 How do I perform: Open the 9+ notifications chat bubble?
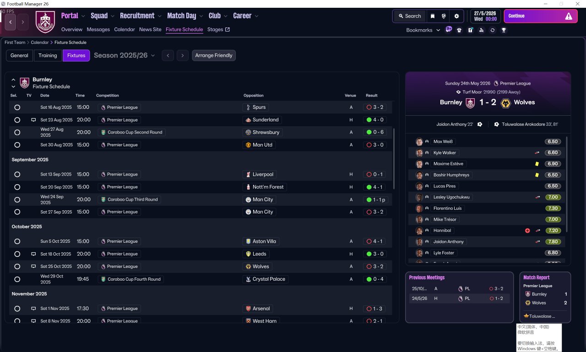click(449, 30)
